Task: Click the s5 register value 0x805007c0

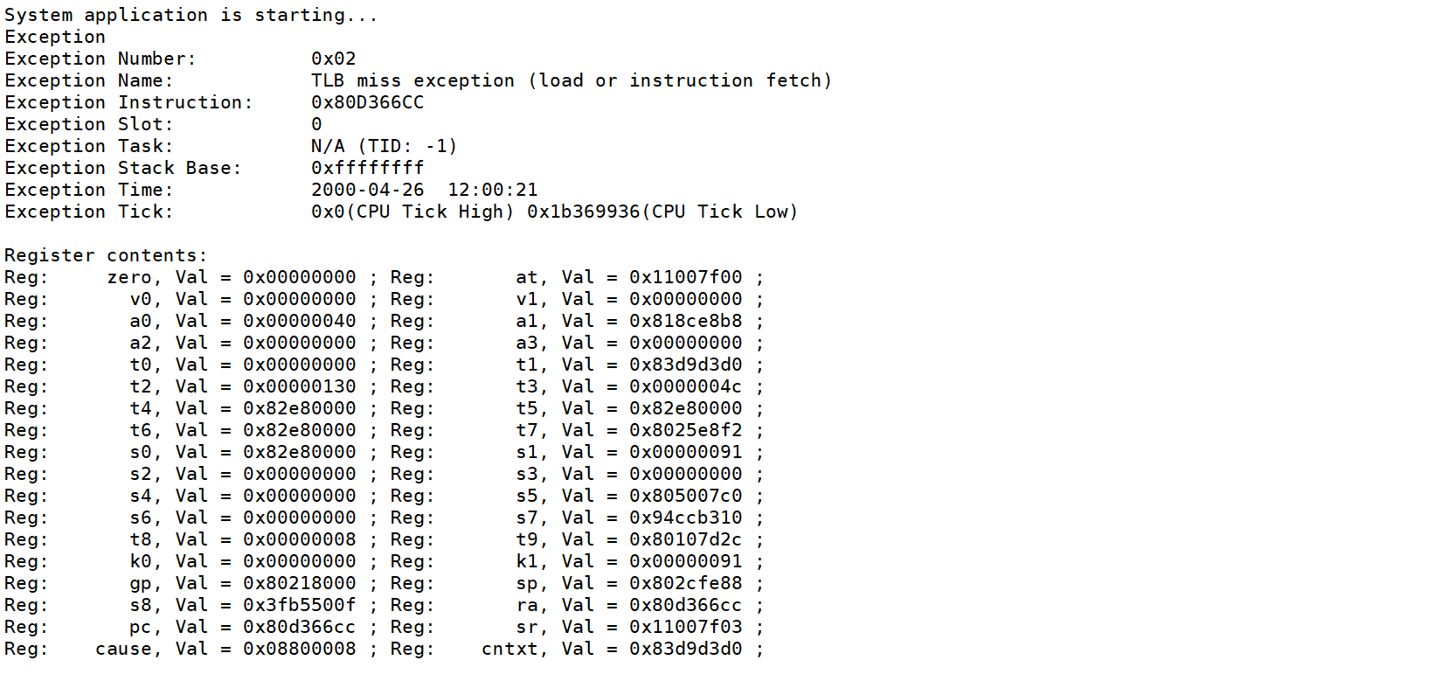Action: 685,496
